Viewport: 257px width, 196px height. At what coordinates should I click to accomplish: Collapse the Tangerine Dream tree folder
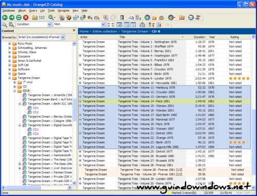click(10, 78)
